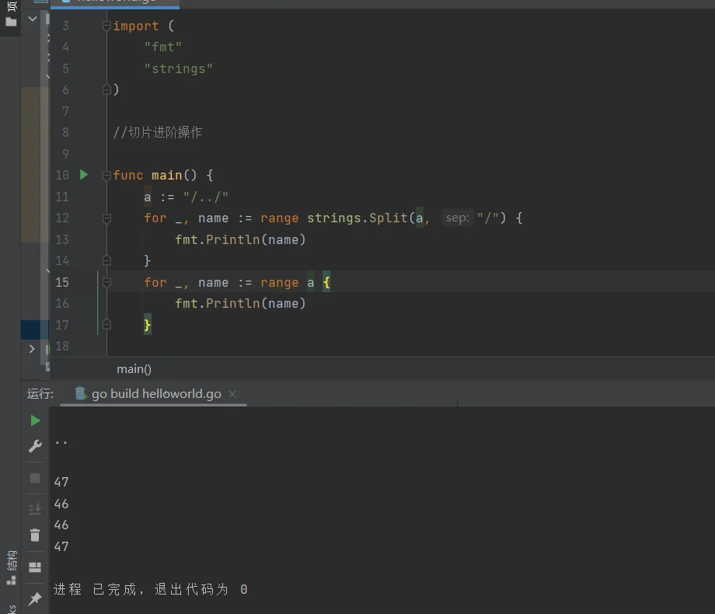This screenshot has height=614, width=715.
Task: Click the highlighted opening brace on line 15
Action: [326, 282]
